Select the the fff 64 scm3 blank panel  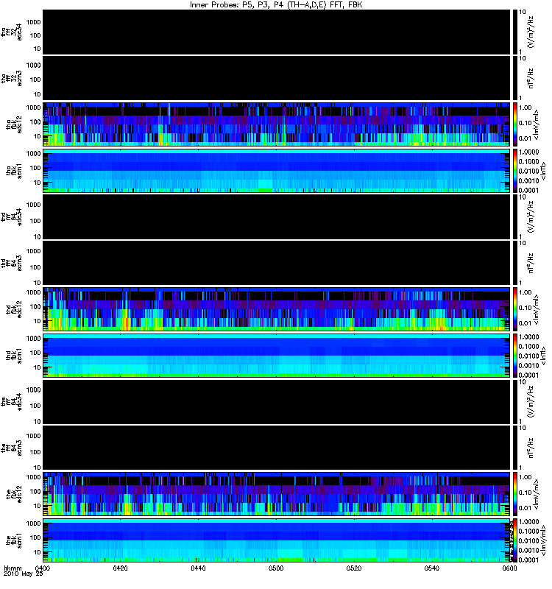click(x=278, y=448)
